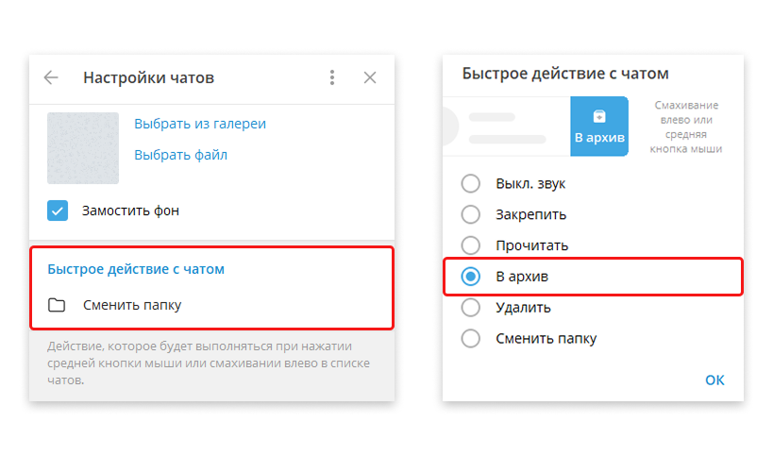
Task: Click the archive icon in the swipe preview
Action: click(x=598, y=116)
